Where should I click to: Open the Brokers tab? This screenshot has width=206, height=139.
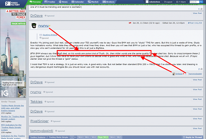click(108, 2)
